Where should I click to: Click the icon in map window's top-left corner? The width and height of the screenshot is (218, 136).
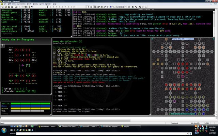click(152, 39)
